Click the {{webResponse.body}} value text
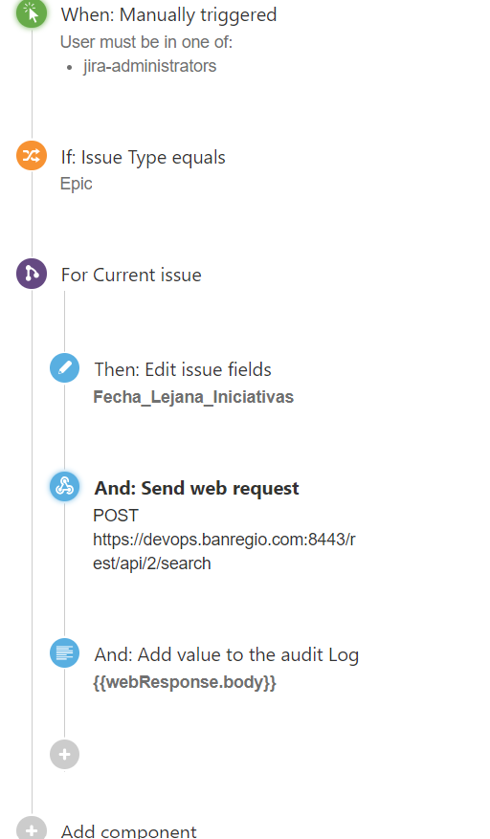This screenshot has width=490, height=839. pyautogui.click(x=185, y=682)
